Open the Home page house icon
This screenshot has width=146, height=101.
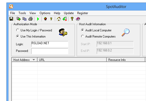tap(59, 19)
